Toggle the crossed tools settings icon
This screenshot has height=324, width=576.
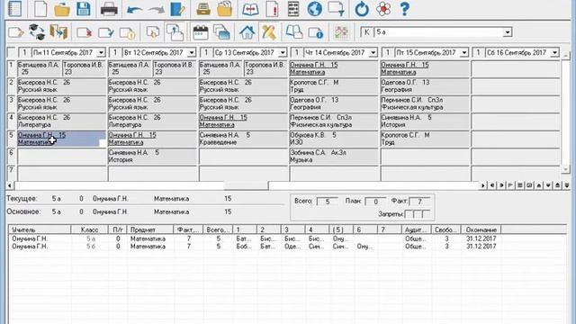pyautogui.click(x=268, y=32)
